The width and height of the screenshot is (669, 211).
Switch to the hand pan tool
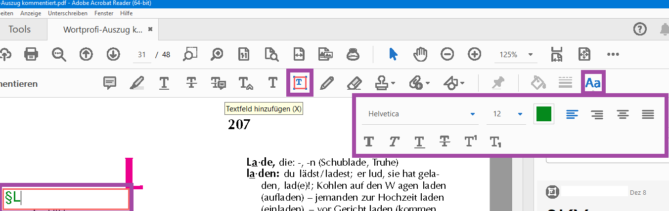click(x=420, y=54)
